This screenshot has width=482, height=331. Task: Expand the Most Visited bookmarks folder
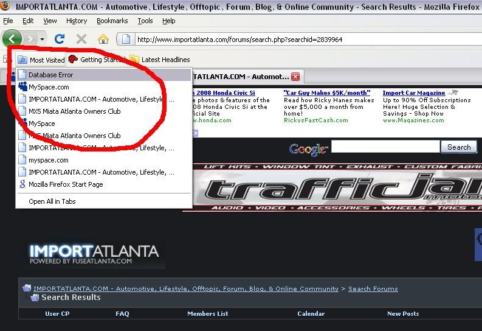(x=41, y=60)
